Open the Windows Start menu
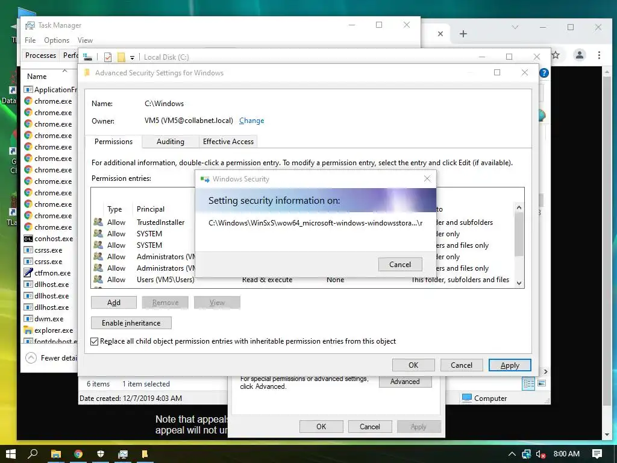The width and height of the screenshot is (617, 463). click(x=11, y=454)
